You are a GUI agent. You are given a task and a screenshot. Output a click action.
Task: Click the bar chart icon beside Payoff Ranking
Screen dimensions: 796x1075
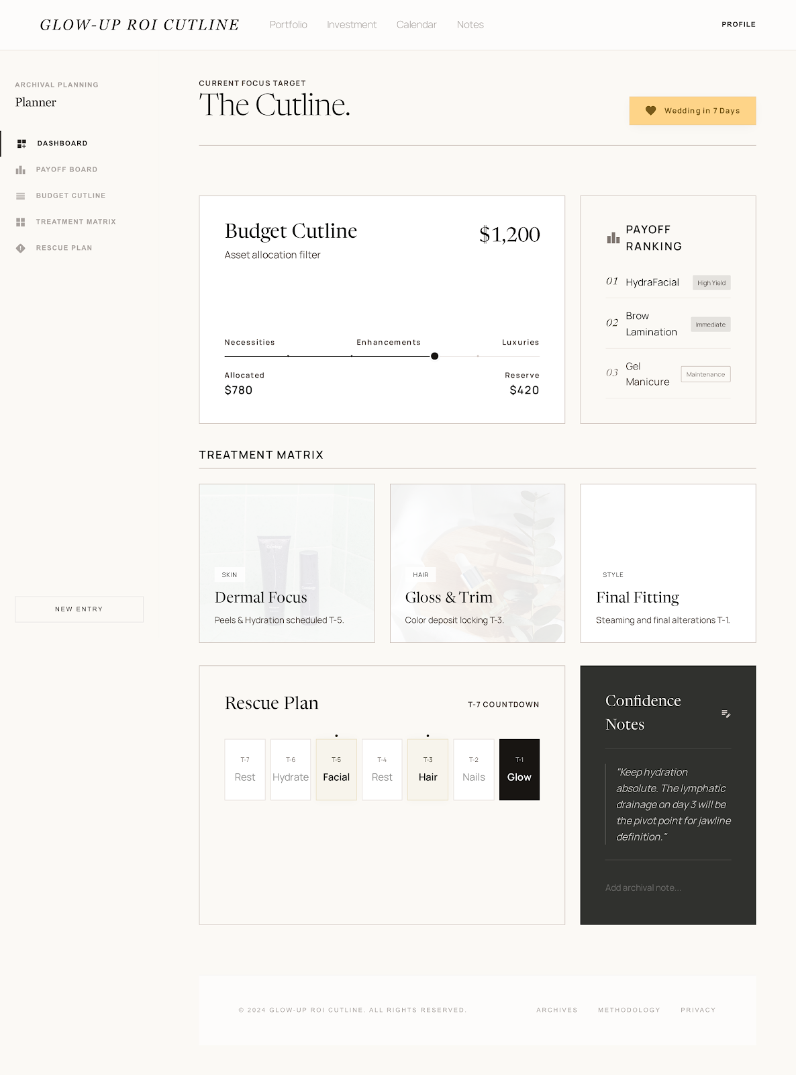point(613,238)
